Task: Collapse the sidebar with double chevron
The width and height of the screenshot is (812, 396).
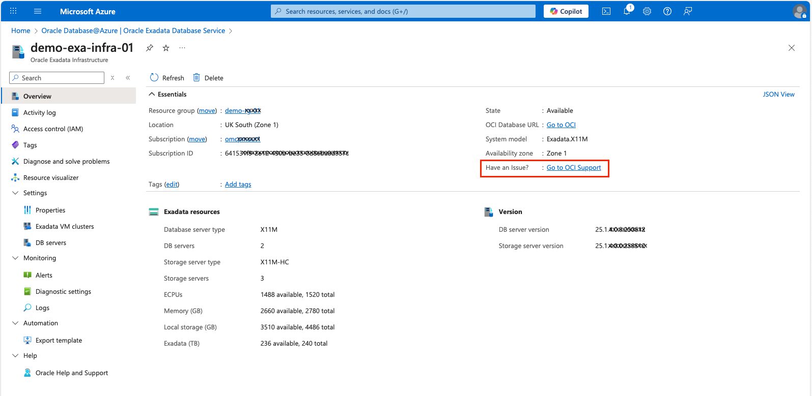Action: click(x=128, y=78)
